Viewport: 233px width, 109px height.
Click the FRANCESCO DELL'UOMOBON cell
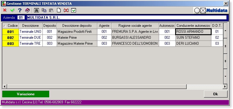(x=135, y=43)
